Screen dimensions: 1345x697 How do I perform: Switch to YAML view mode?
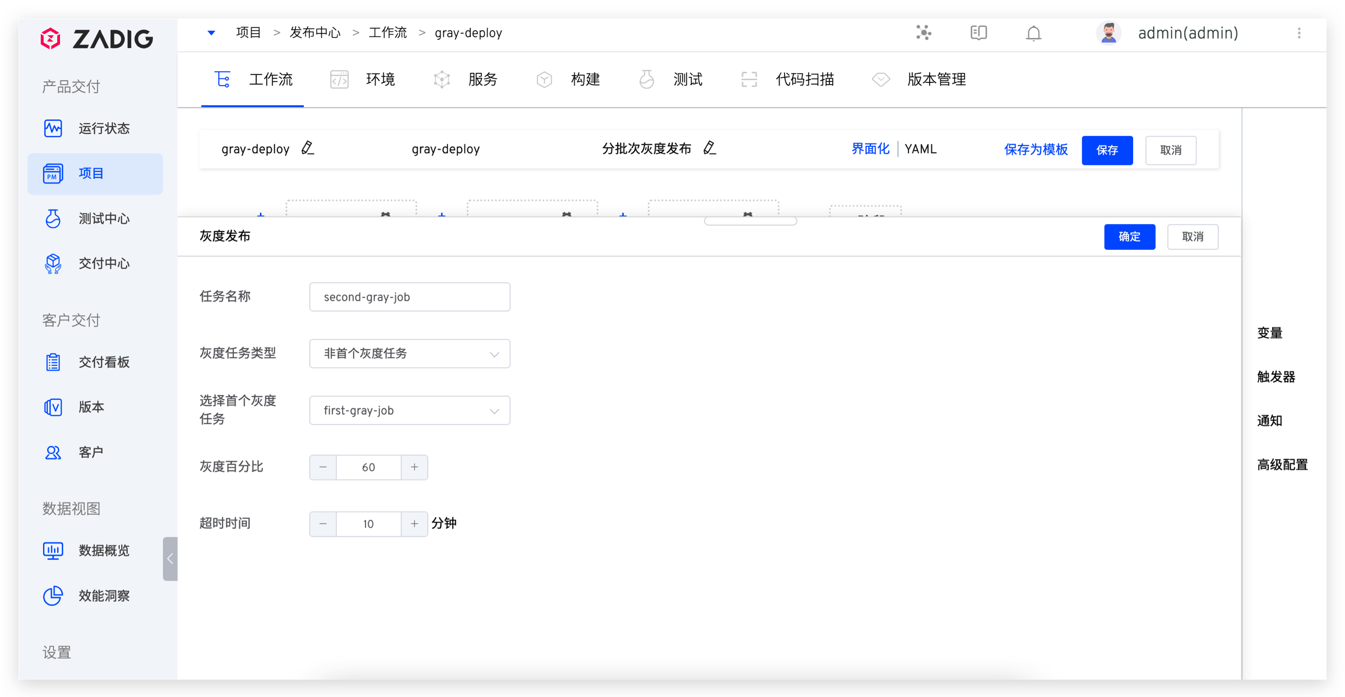pos(920,149)
